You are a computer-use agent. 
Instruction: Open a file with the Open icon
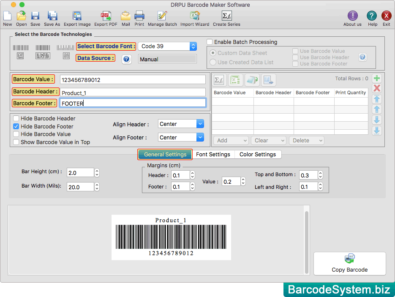(22, 16)
